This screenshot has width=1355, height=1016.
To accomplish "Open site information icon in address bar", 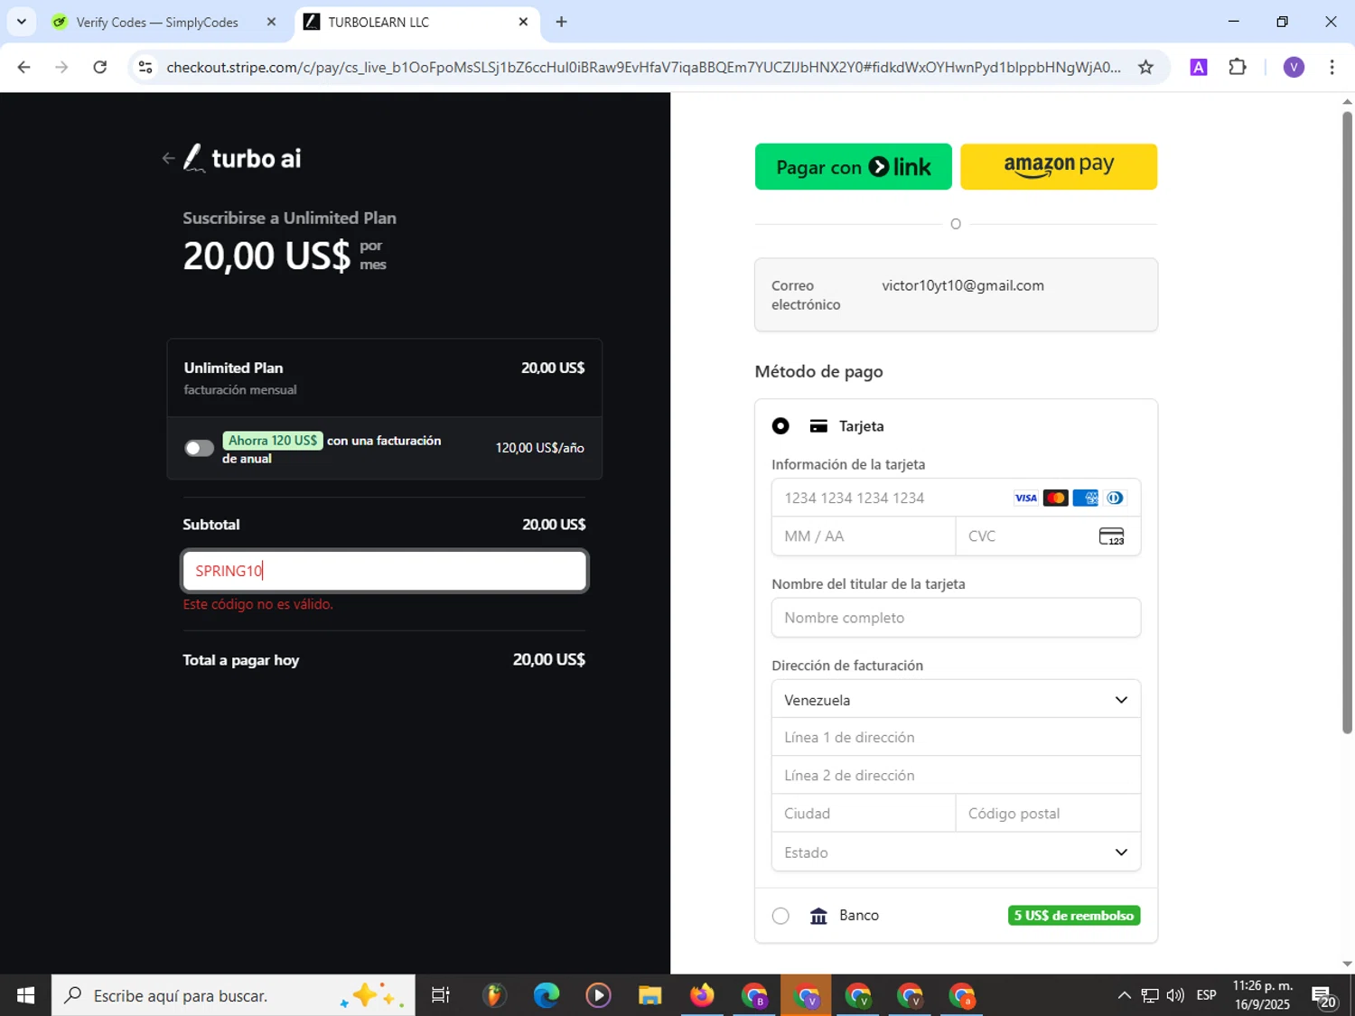I will click(145, 68).
